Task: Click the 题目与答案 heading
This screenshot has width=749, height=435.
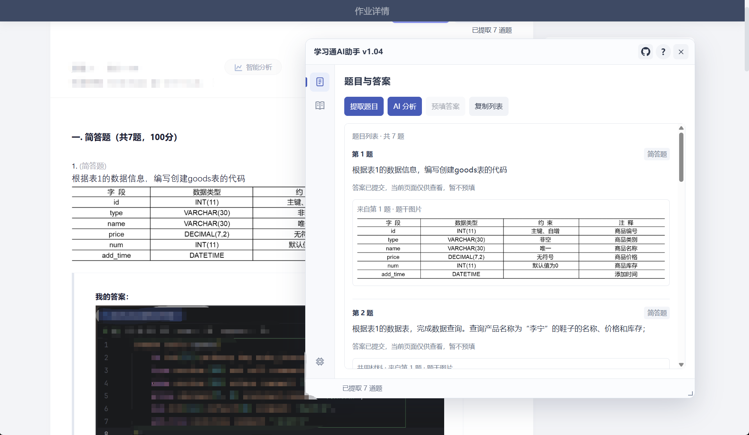Action: pos(367,81)
